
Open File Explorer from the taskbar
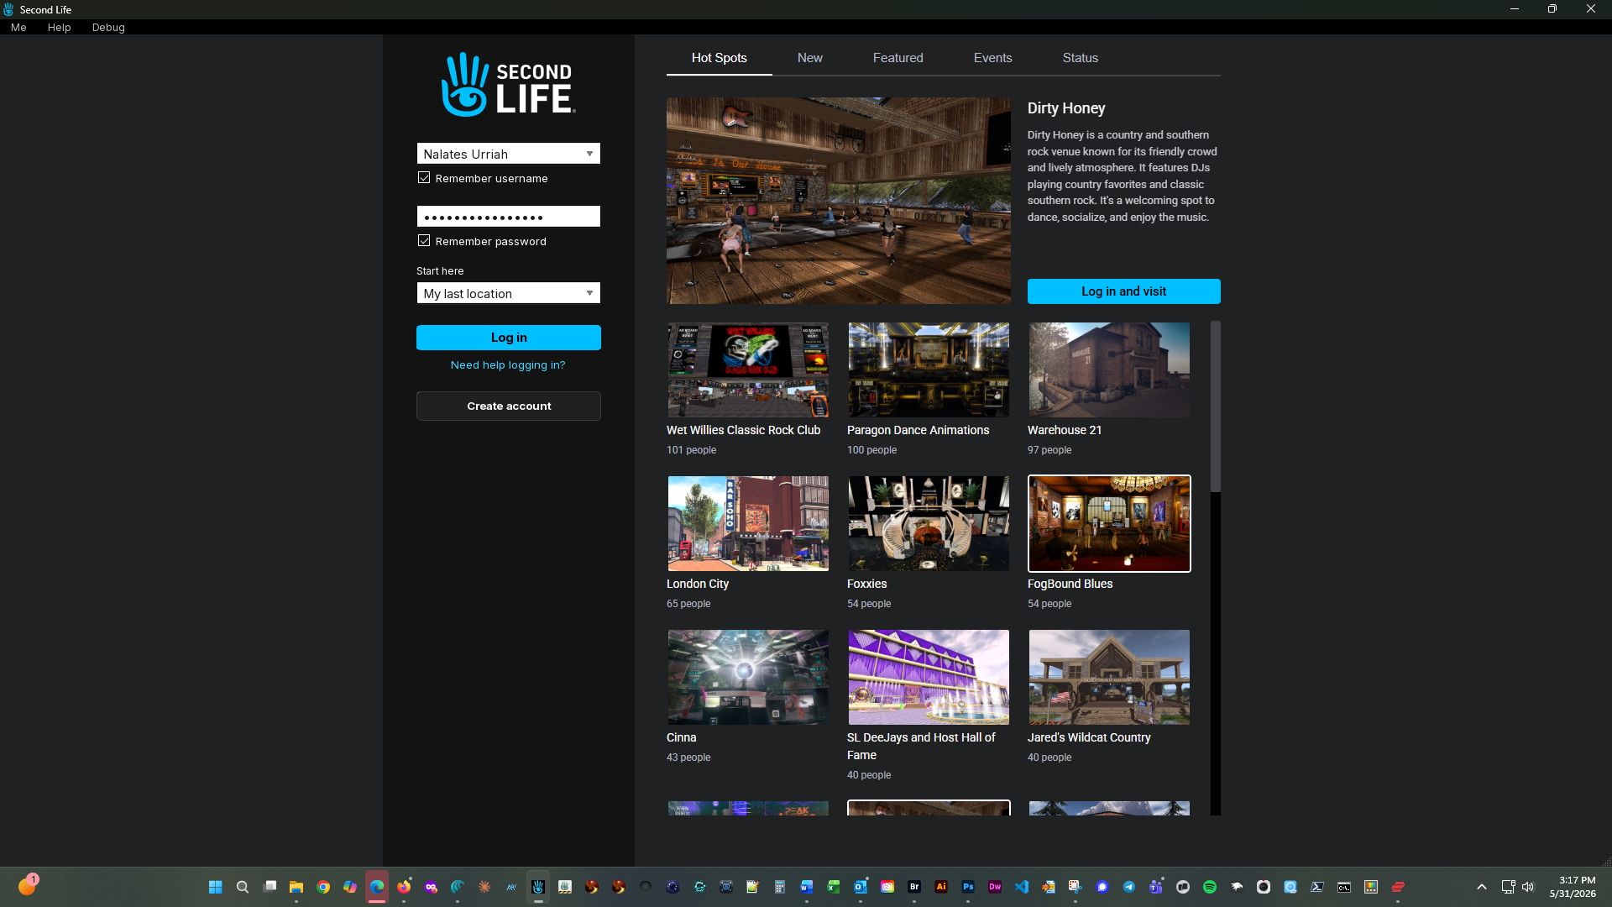tap(296, 887)
